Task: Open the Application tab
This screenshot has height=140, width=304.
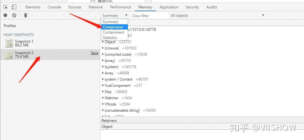Action: coord(169,7)
